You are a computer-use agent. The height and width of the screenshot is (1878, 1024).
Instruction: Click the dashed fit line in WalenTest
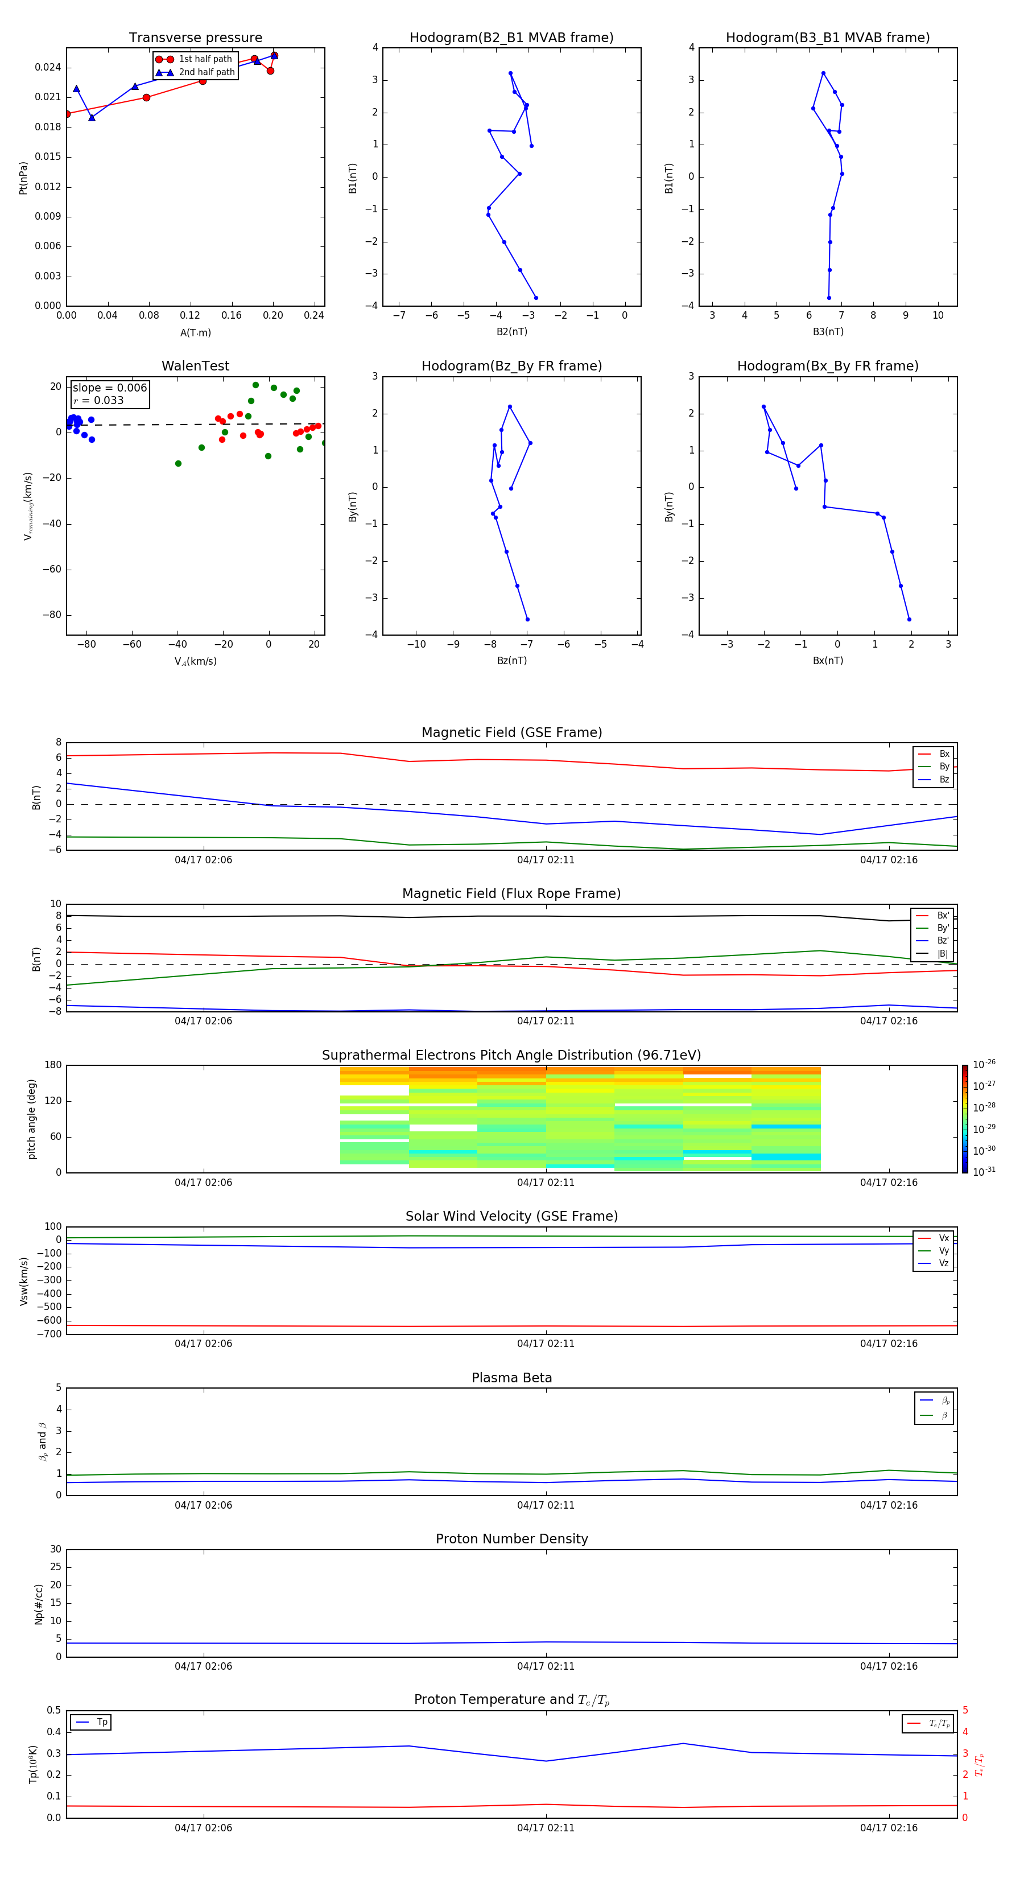click(x=195, y=425)
